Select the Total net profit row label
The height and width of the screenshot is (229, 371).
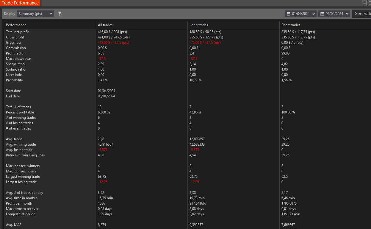[17, 32]
